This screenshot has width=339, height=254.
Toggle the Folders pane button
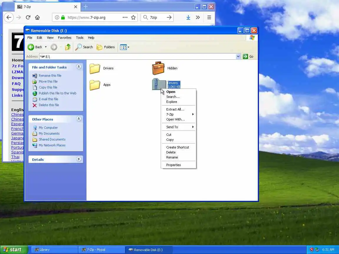coord(106,47)
